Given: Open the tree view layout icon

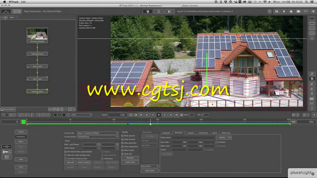Looking at the screenshot, I should 6,11.
